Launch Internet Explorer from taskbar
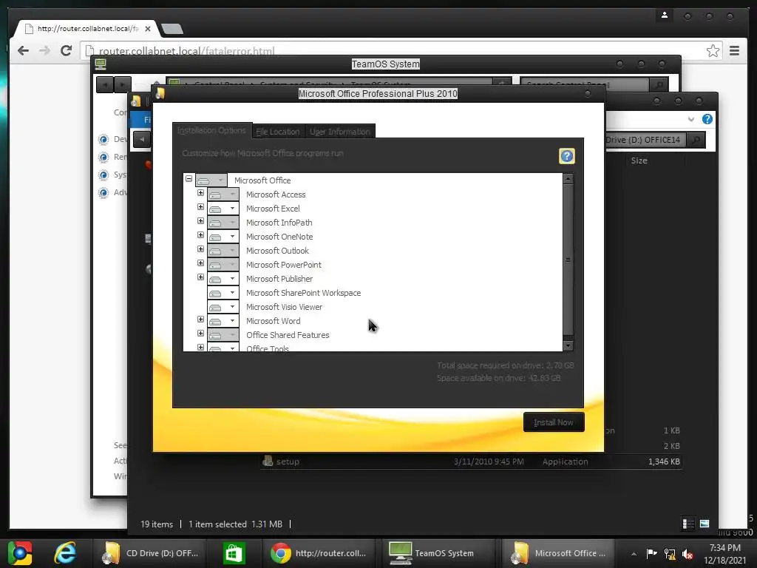This screenshot has width=757, height=568. [65, 553]
